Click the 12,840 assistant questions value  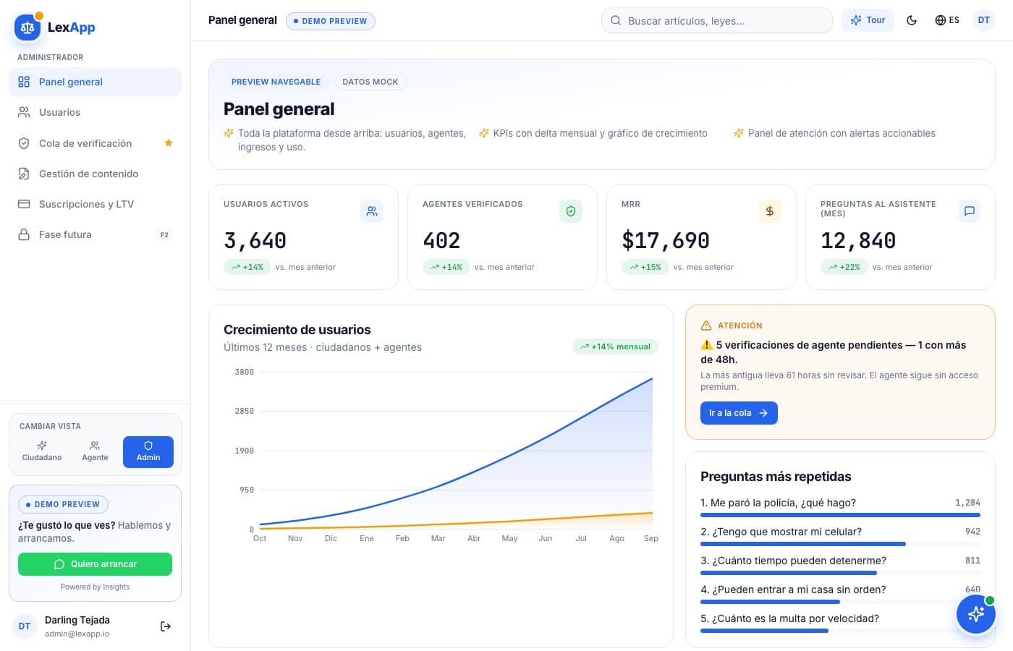point(858,240)
